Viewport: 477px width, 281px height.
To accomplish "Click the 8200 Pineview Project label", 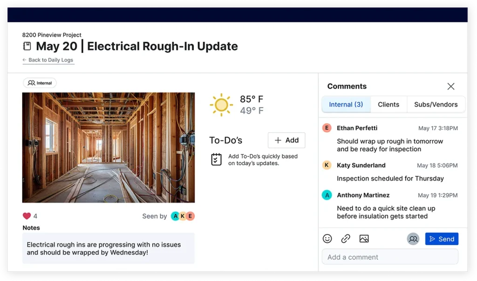I will click(52, 35).
